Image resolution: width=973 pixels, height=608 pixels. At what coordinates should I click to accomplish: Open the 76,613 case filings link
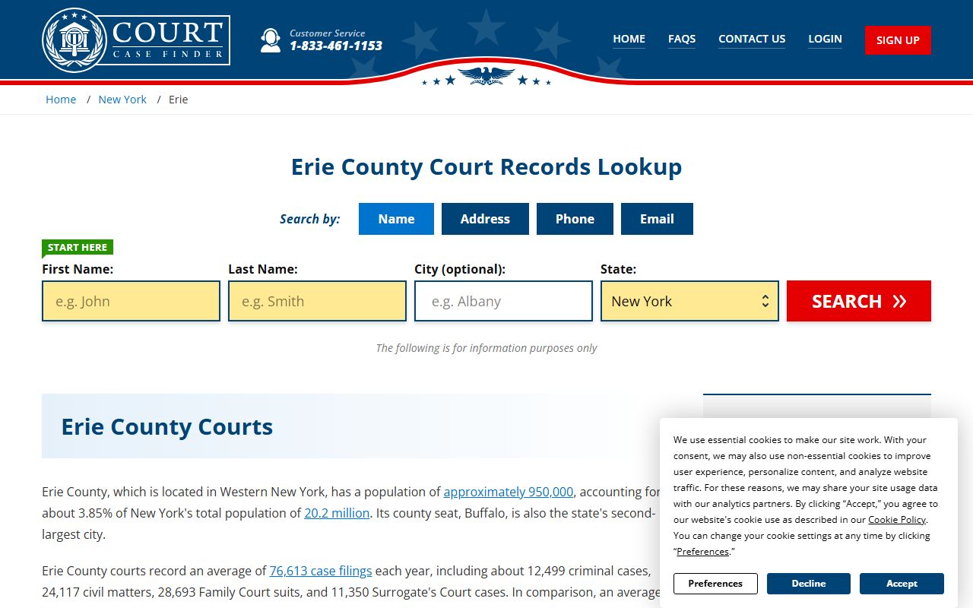[x=321, y=571]
